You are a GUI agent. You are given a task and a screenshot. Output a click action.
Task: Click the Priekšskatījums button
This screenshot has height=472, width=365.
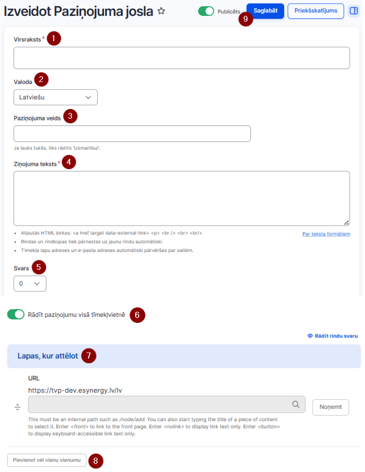coord(316,11)
